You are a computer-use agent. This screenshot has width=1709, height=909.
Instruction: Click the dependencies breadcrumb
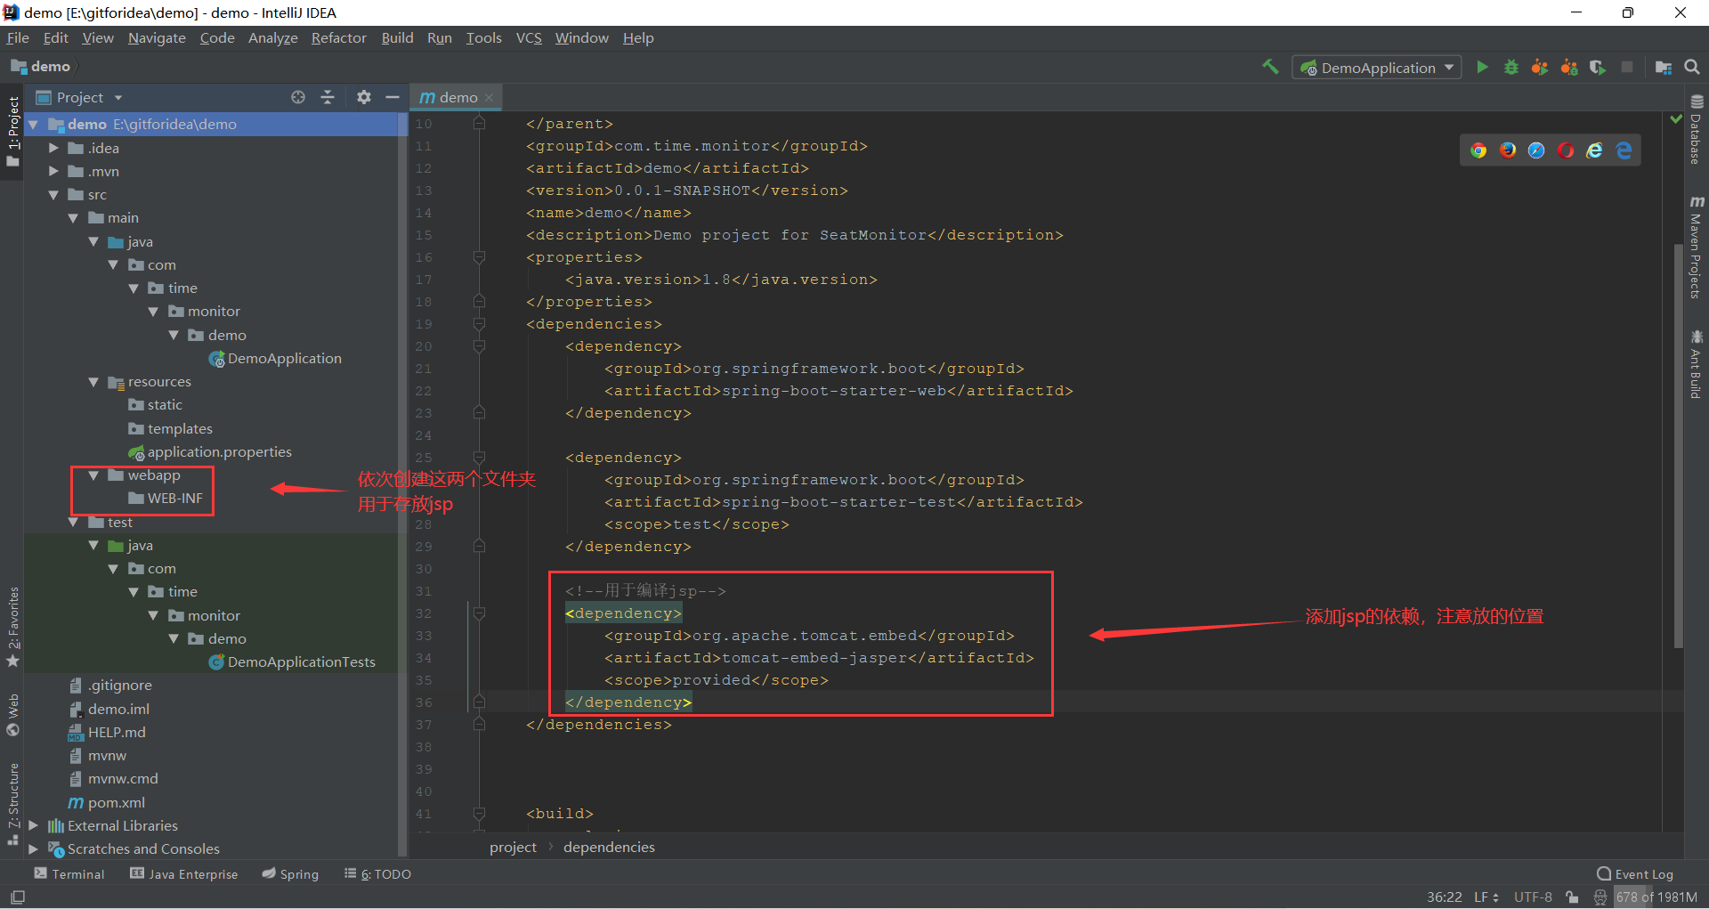tap(609, 848)
